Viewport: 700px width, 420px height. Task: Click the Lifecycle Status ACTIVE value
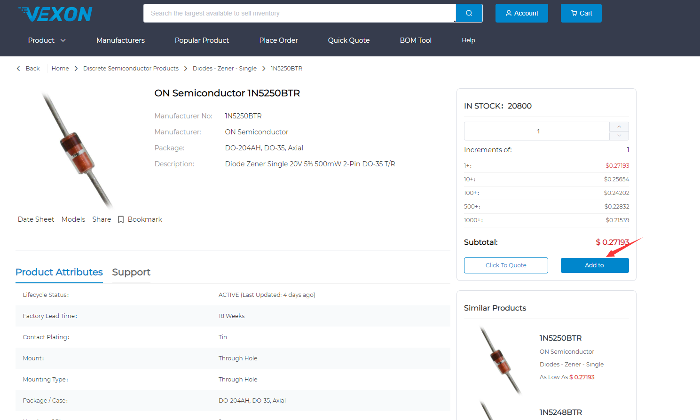[267, 295]
